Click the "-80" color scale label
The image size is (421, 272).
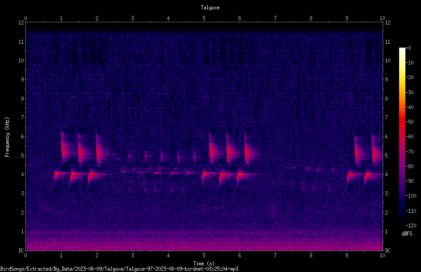[410, 166]
